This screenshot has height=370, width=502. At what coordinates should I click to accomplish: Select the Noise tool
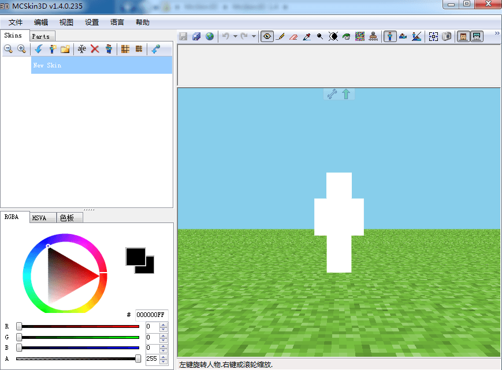point(360,36)
